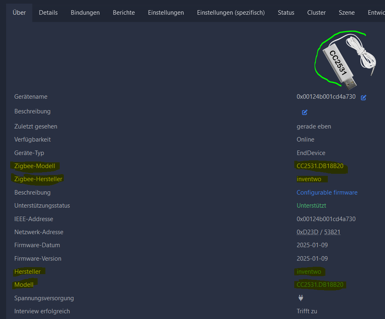This screenshot has width=385, height=319.
Task: Open the Bindungen tab
Action: point(85,13)
